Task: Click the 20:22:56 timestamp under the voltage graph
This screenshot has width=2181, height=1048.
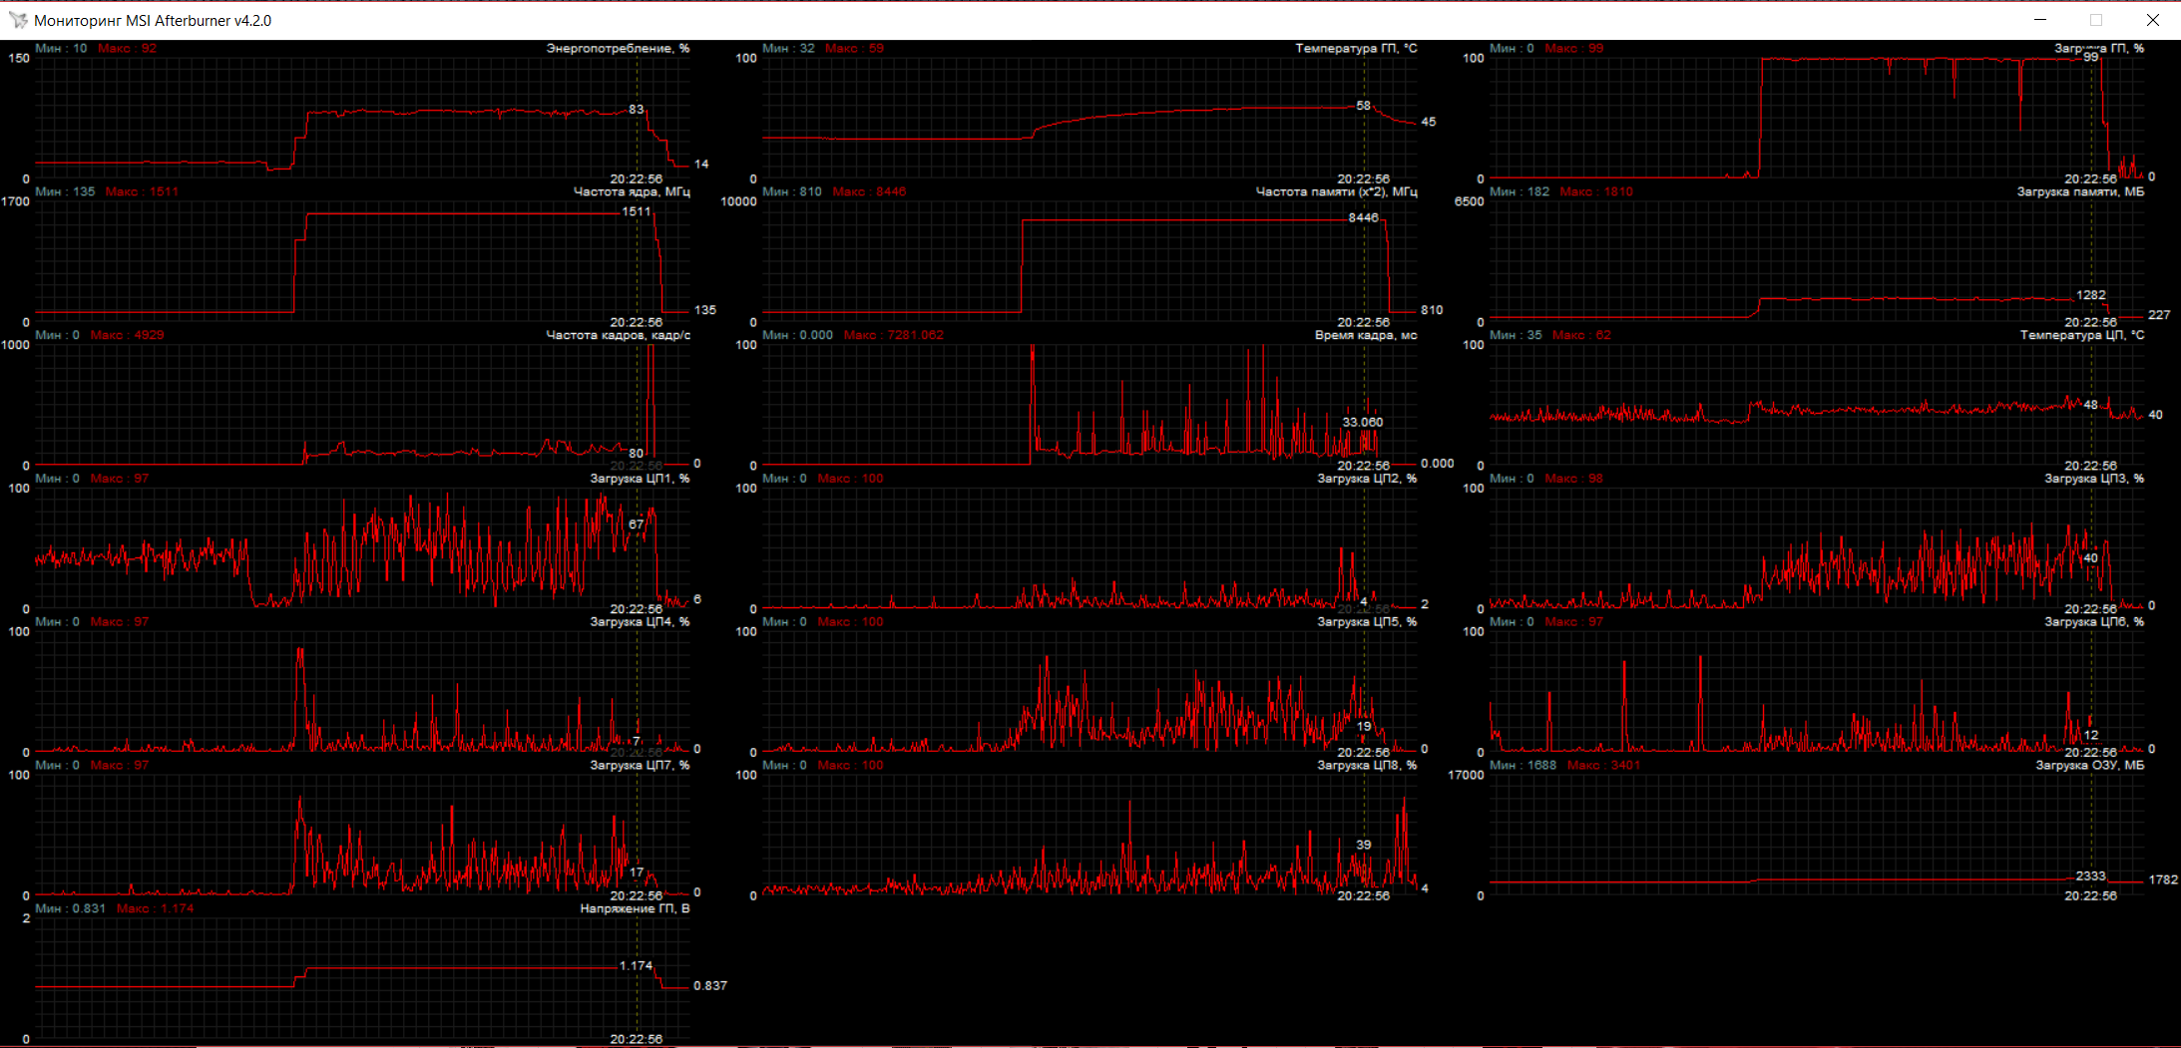Action: (637, 1039)
